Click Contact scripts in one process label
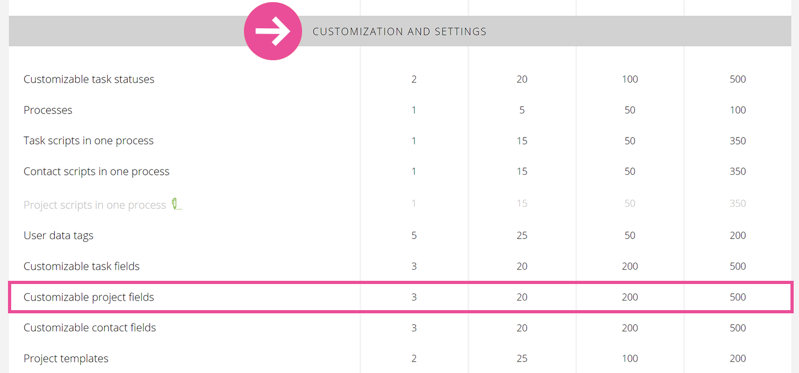 (96, 172)
